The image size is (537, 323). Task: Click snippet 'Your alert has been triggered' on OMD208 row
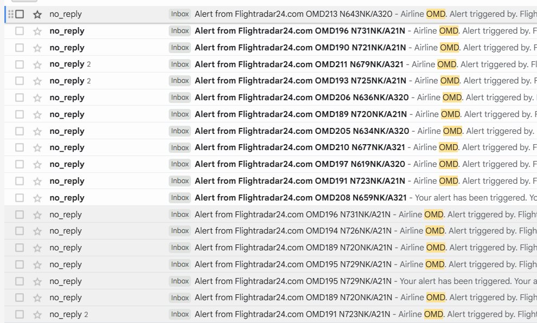pos(471,198)
